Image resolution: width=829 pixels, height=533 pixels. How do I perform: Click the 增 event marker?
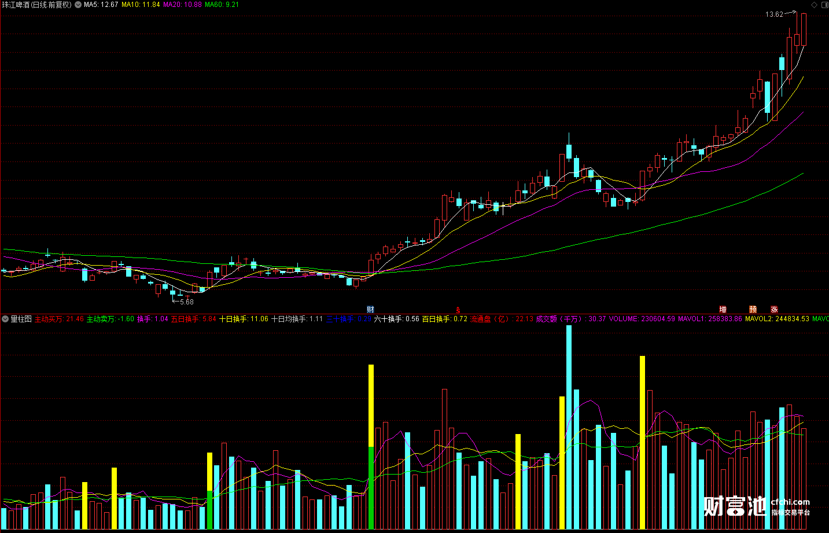click(723, 310)
